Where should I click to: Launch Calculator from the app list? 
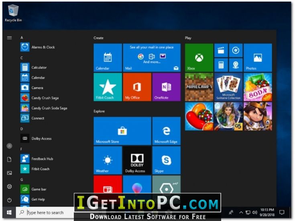click(x=33, y=68)
